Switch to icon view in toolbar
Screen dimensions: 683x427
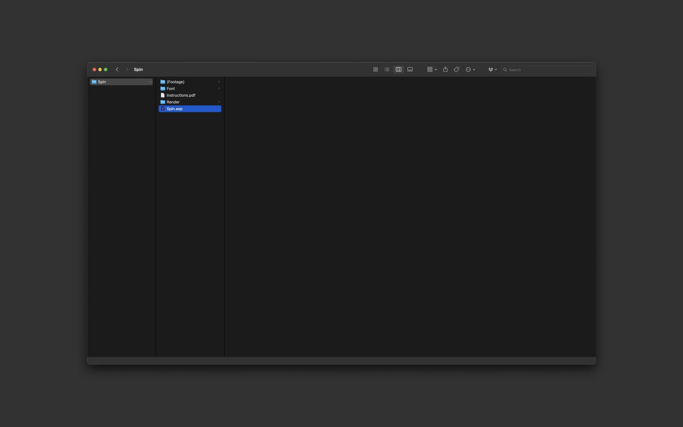375,70
